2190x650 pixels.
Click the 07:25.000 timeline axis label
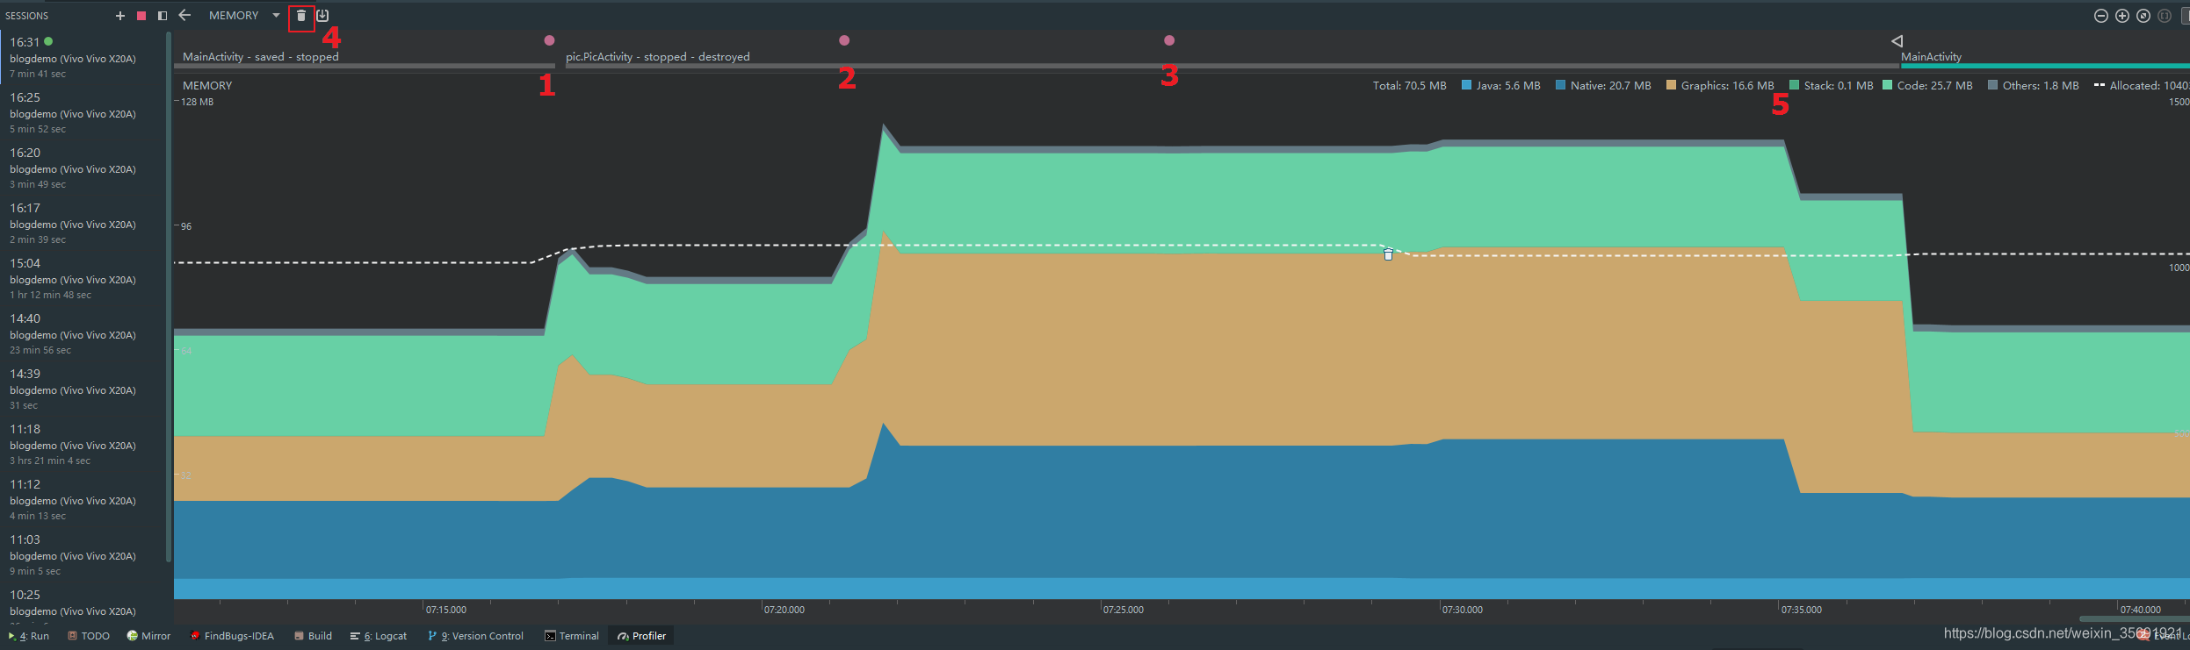(x=1124, y=610)
